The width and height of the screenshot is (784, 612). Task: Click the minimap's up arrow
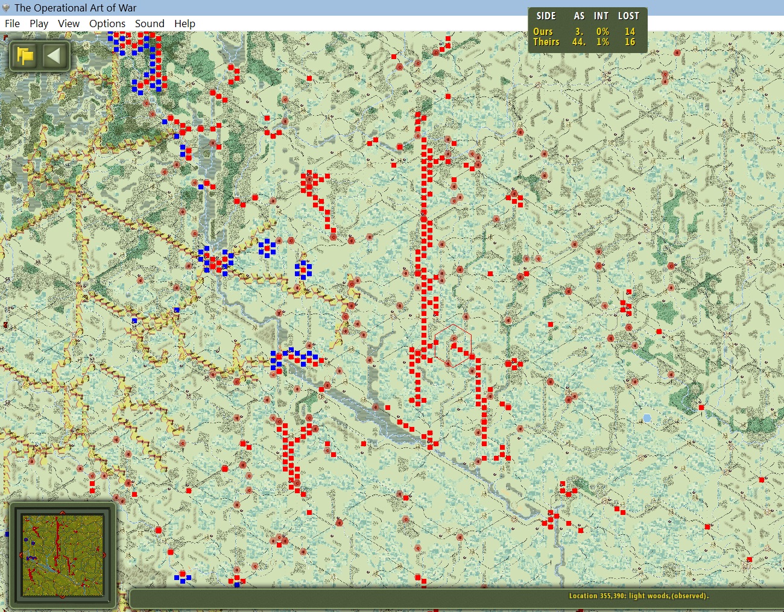pyautogui.click(x=62, y=513)
